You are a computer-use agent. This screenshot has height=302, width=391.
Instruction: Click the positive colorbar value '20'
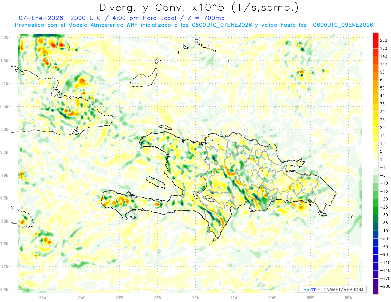pyautogui.click(x=383, y=128)
